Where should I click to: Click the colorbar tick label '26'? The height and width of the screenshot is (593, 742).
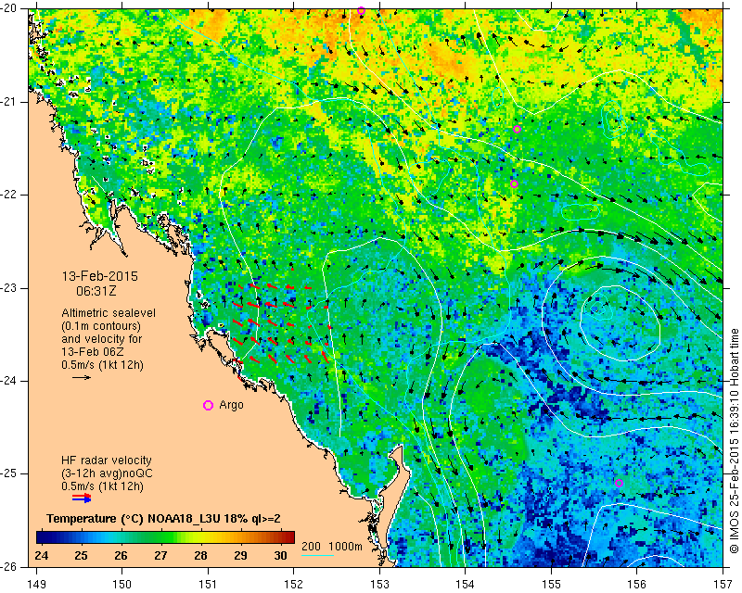coord(121,555)
